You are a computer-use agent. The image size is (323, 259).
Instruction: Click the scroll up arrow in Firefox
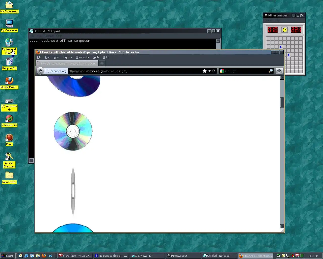[282, 78]
